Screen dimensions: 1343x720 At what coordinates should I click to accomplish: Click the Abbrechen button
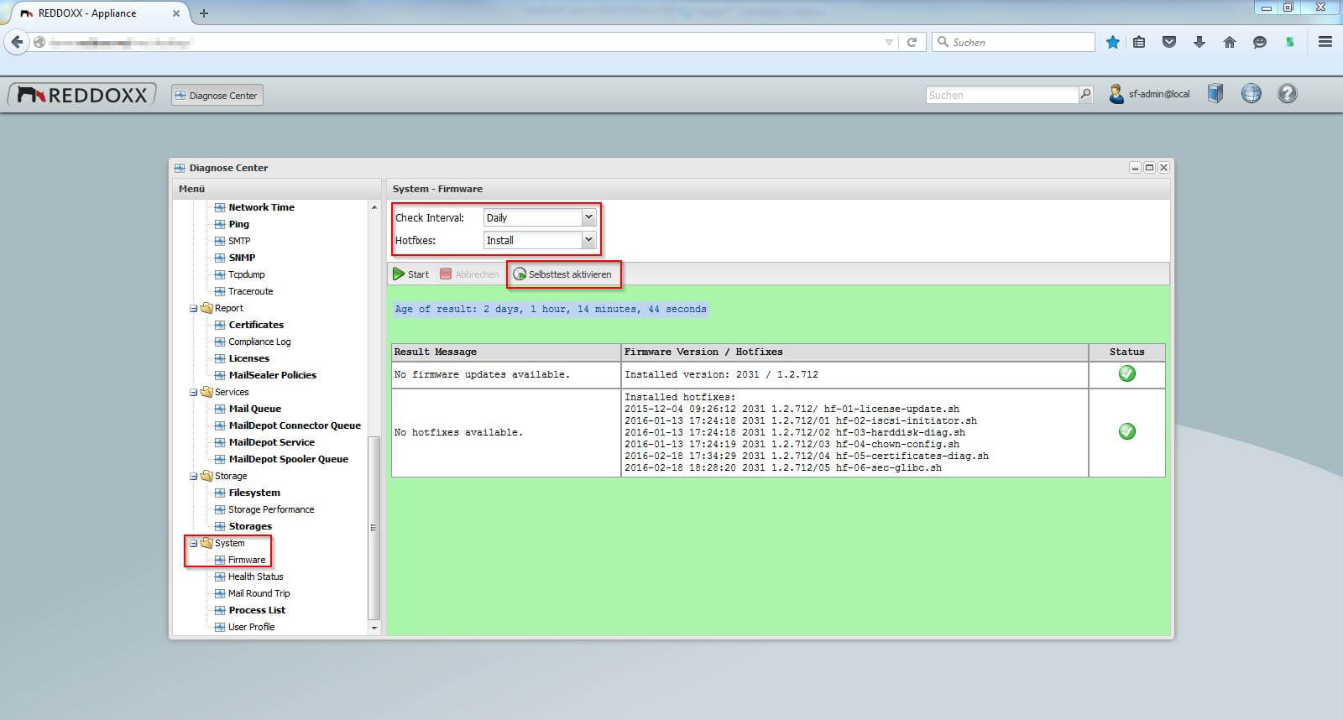coord(469,274)
